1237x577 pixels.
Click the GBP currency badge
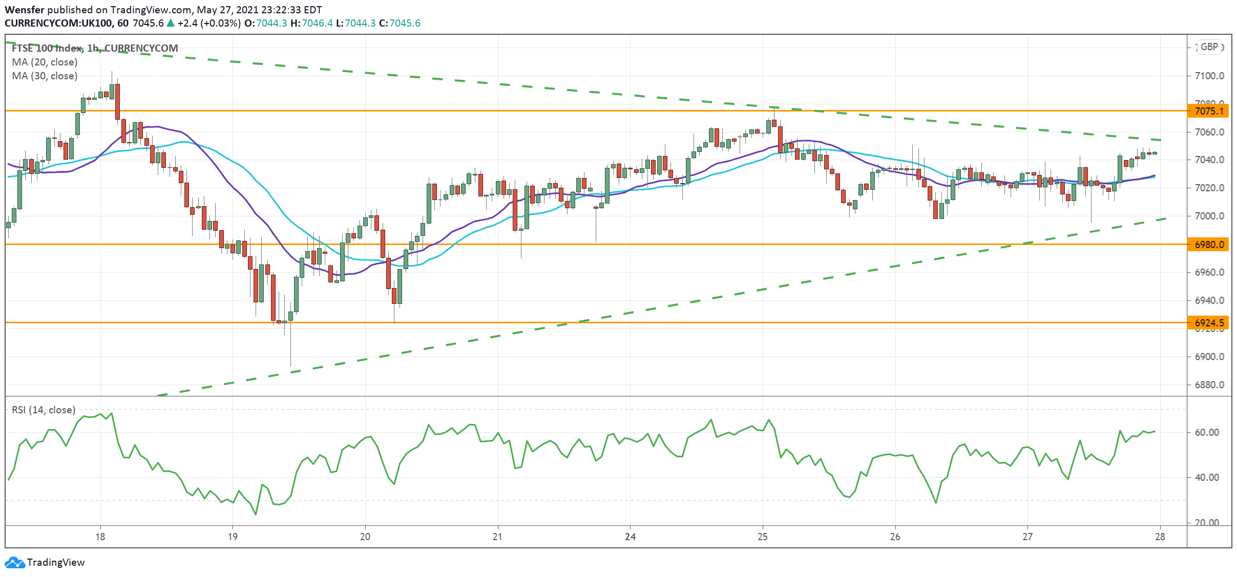click(1209, 47)
